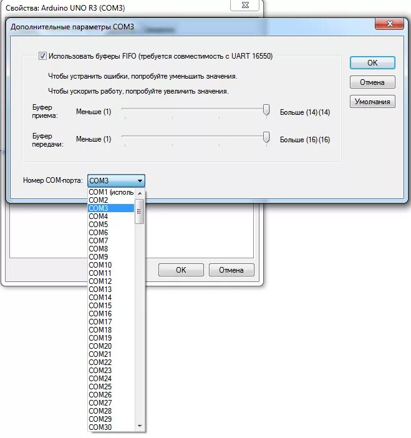The image size is (411, 438).
Task: Select COM19 in the port list
Action: click(x=111, y=338)
